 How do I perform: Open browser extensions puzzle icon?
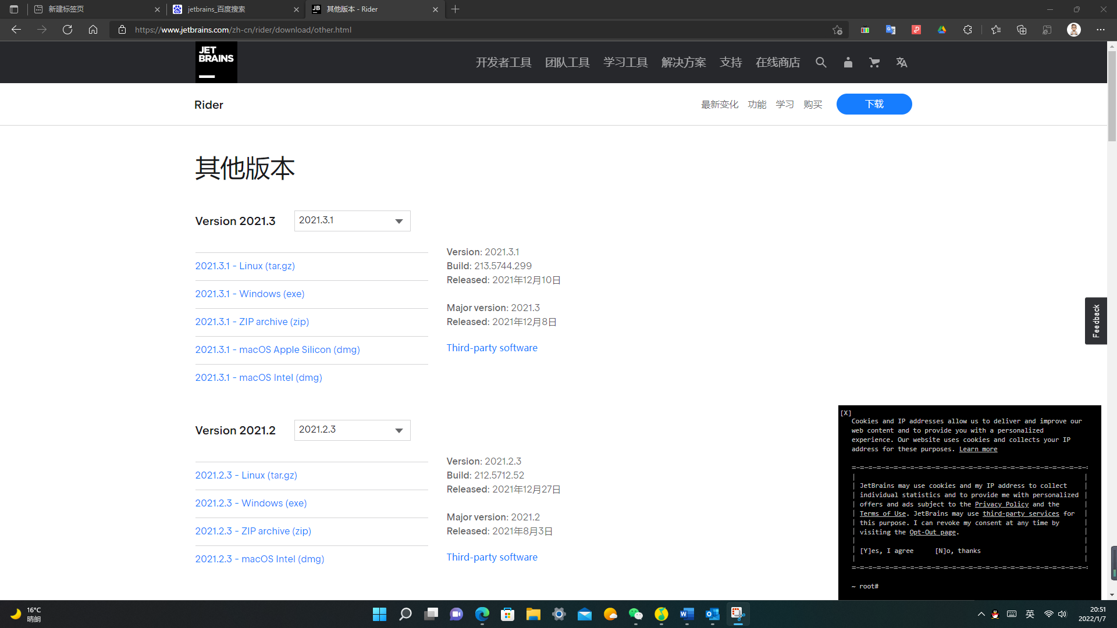(x=967, y=30)
